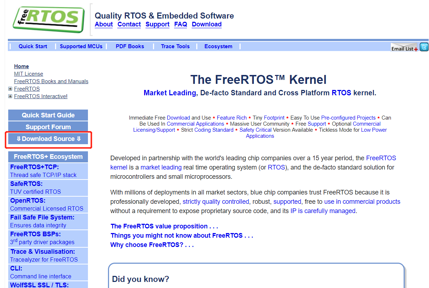Open SafeRTOS TUV certified RTOS link
Screen dimensions: 429x288
point(48,188)
